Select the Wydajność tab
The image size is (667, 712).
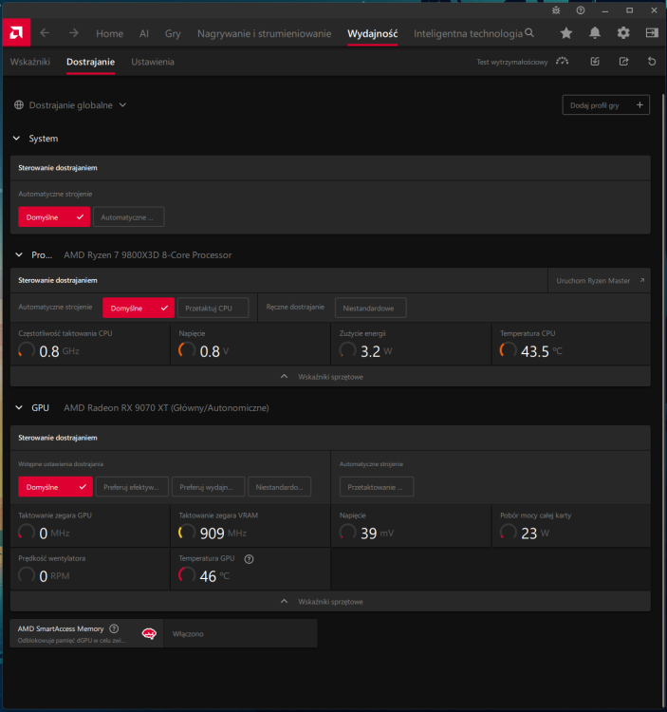coord(373,33)
